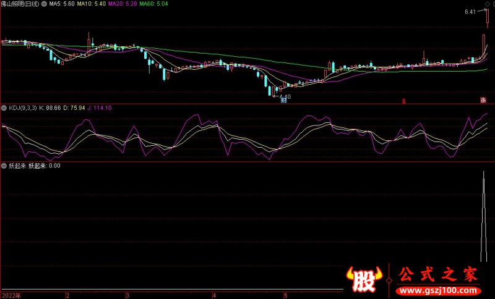
Task: Select the MA10 moving average label
Action: point(92,4)
